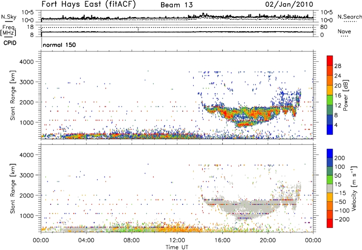Image resolution: width=362 pixels, height=250 pixels.
Task: Click the date '02/Jan/2010'
Action: pyautogui.click(x=289, y=5)
